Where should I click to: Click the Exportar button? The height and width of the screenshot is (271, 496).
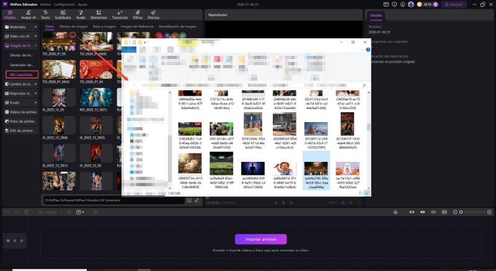(x=453, y=4)
